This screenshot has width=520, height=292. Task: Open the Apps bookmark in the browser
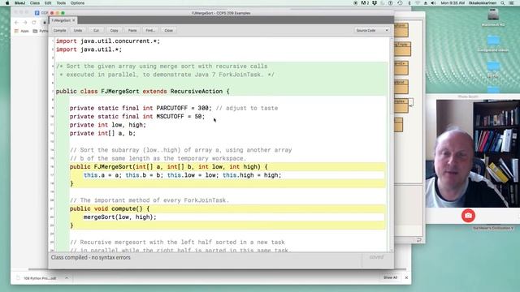click(22, 31)
